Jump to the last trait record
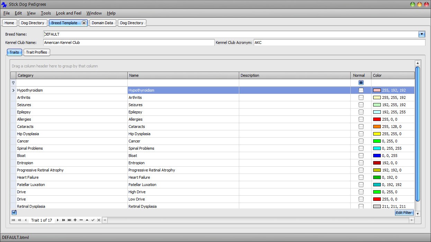431x242 pixels. (70, 220)
